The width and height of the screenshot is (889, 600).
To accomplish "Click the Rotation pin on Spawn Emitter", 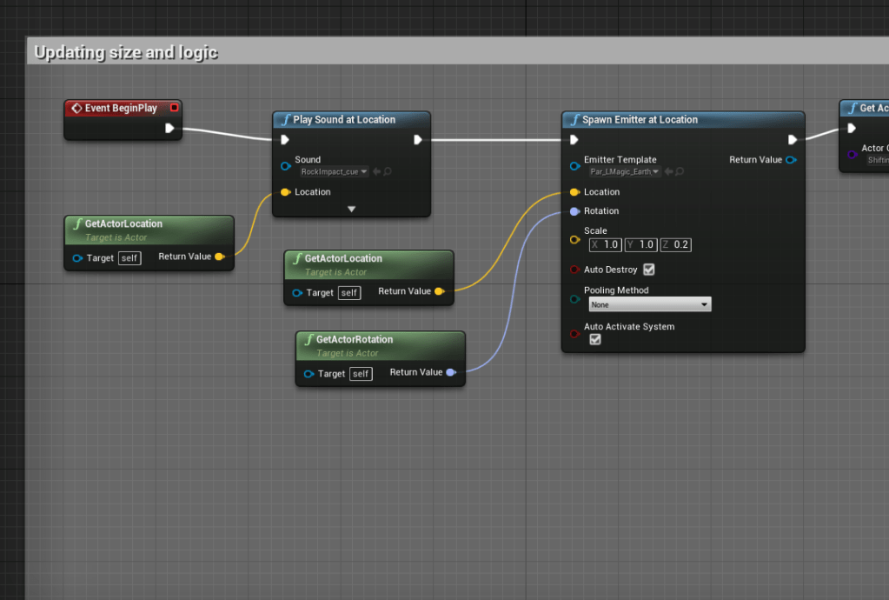I will click(574, 211).
